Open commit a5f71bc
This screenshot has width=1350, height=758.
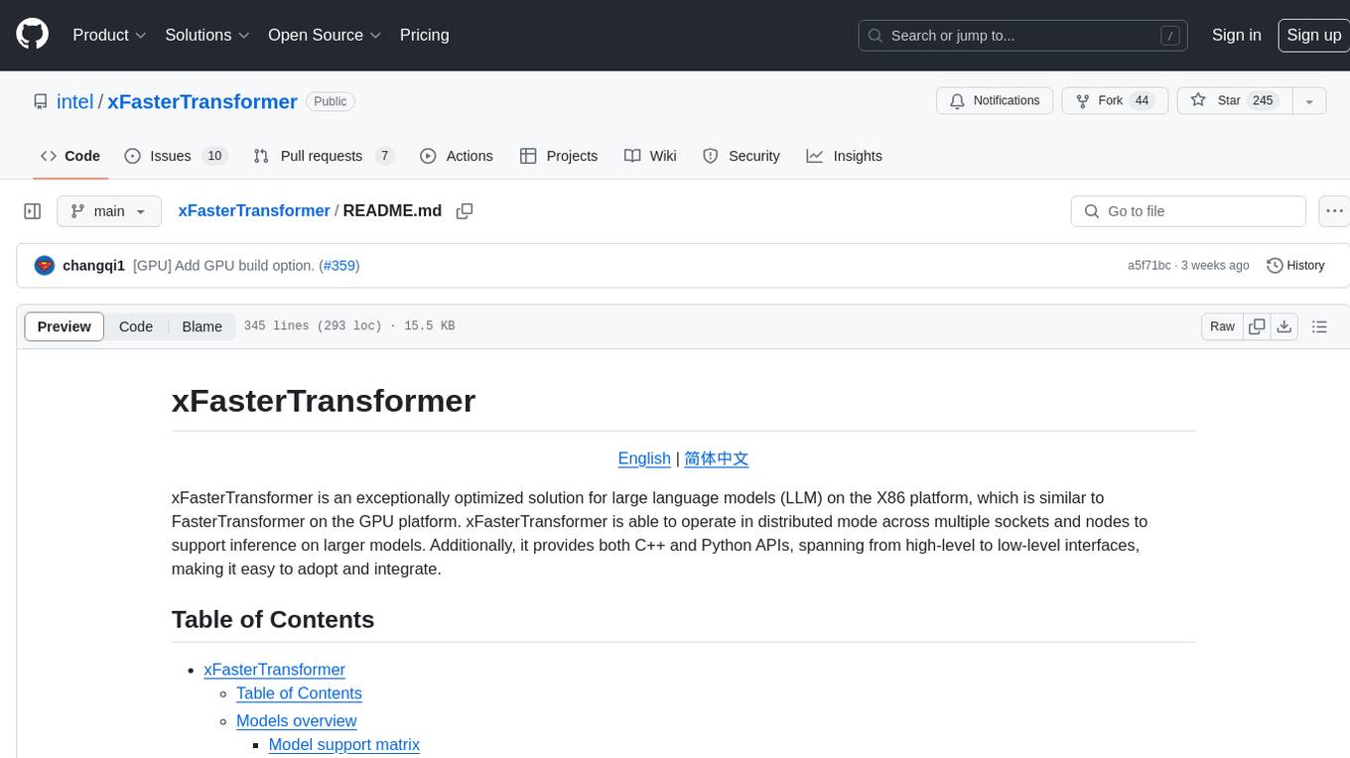point(1148,266)
